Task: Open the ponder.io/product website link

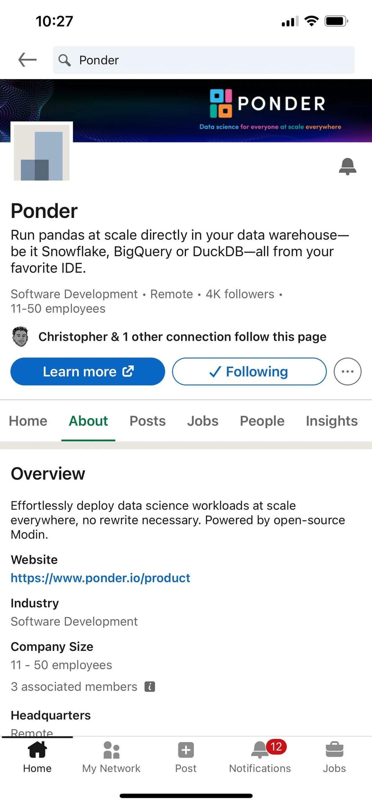Action: point(100,578)
